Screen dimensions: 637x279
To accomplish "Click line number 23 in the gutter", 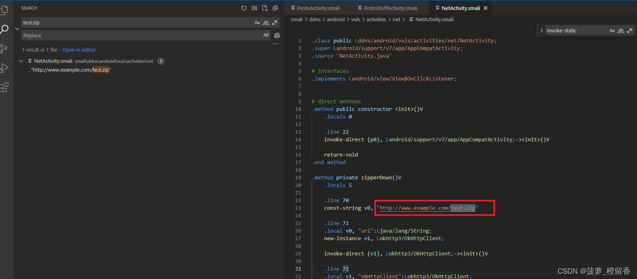I will pos(298,208).
